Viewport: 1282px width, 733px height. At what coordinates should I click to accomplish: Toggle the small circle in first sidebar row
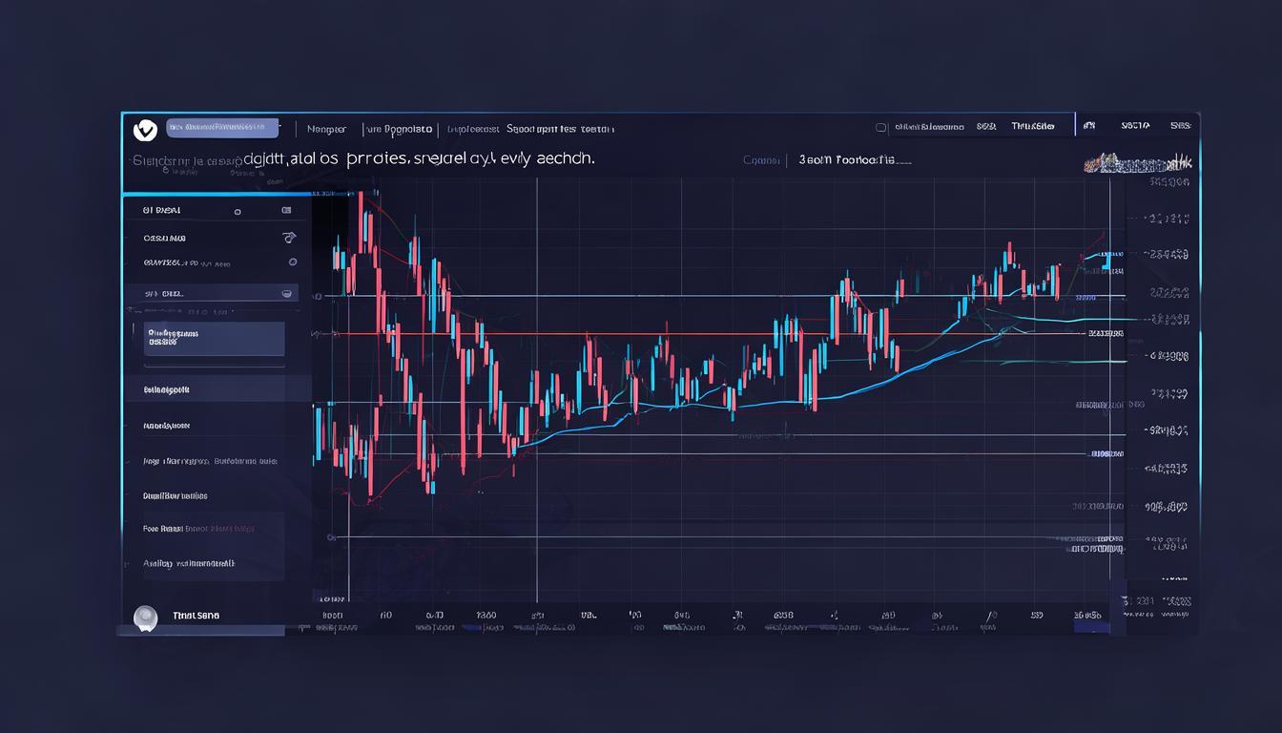(238, 212)
